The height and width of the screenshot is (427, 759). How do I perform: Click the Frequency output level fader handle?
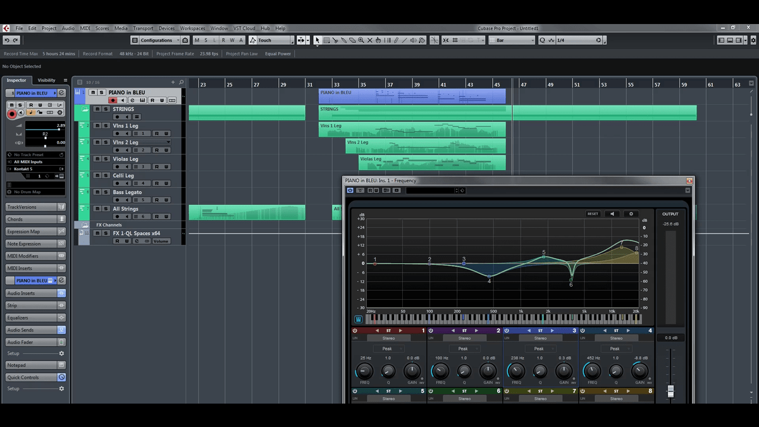pyautogui.click(x=670, y=391)
